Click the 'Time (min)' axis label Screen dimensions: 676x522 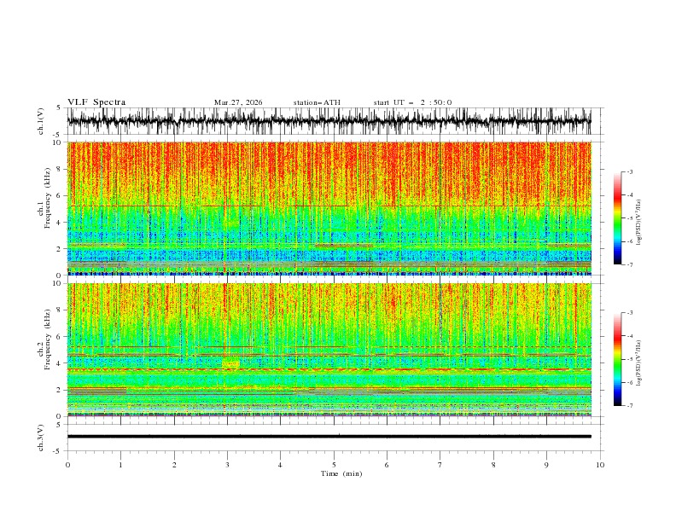[341, 473]
